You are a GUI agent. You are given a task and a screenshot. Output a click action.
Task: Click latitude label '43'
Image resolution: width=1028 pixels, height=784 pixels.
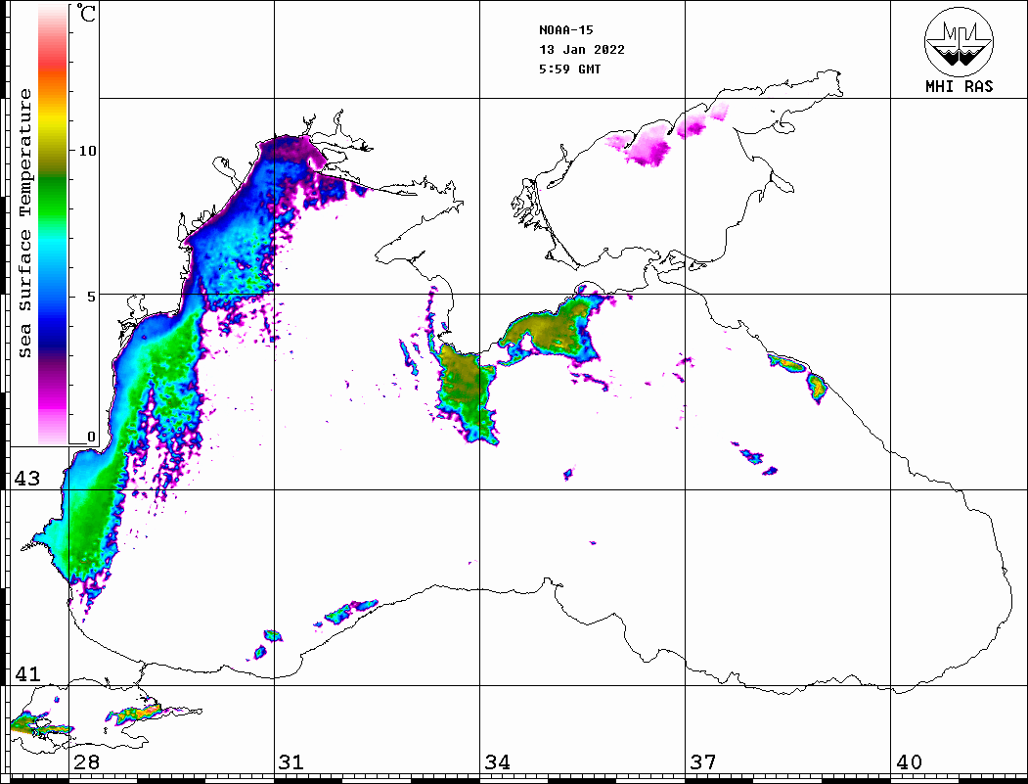coord(27,479)
